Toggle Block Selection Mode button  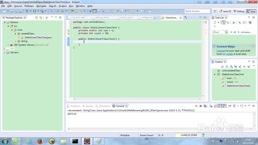(x=103, y=11)
